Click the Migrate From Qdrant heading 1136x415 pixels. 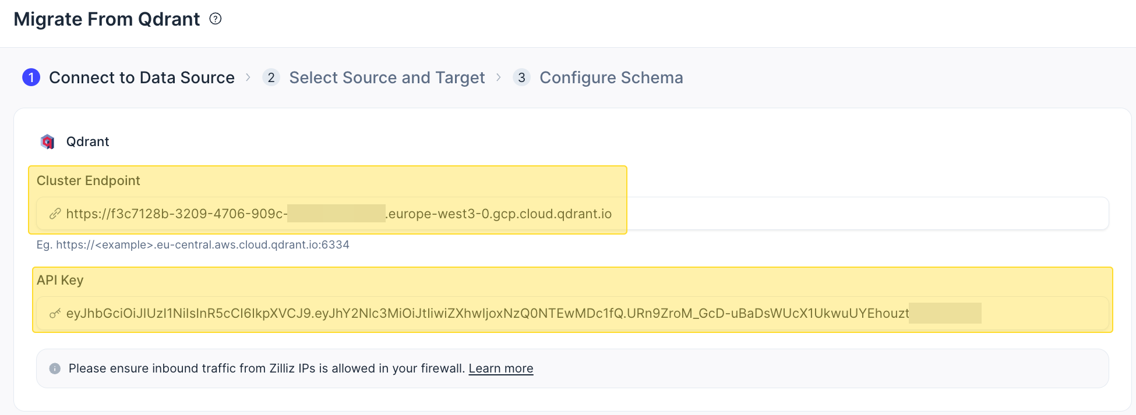[x=107, y=19]
